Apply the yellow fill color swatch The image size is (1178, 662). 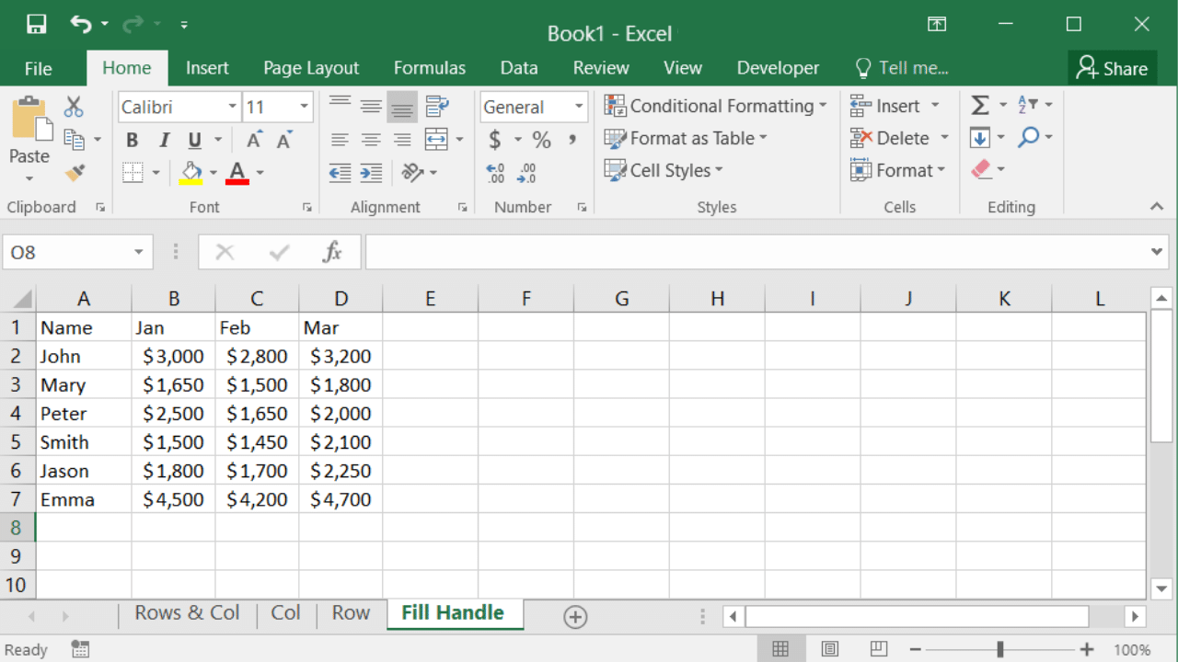pyautogui.click(x=191, y=172)
